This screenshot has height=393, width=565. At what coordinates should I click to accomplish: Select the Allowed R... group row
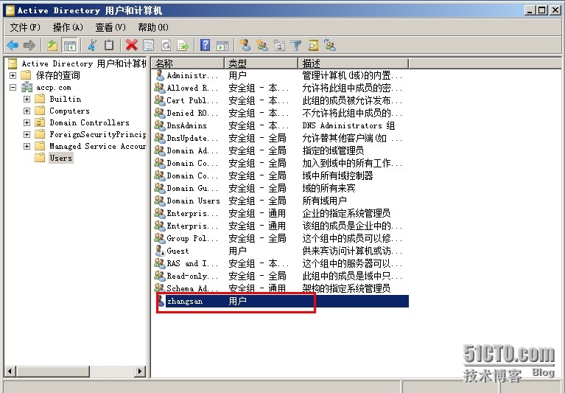282,88
